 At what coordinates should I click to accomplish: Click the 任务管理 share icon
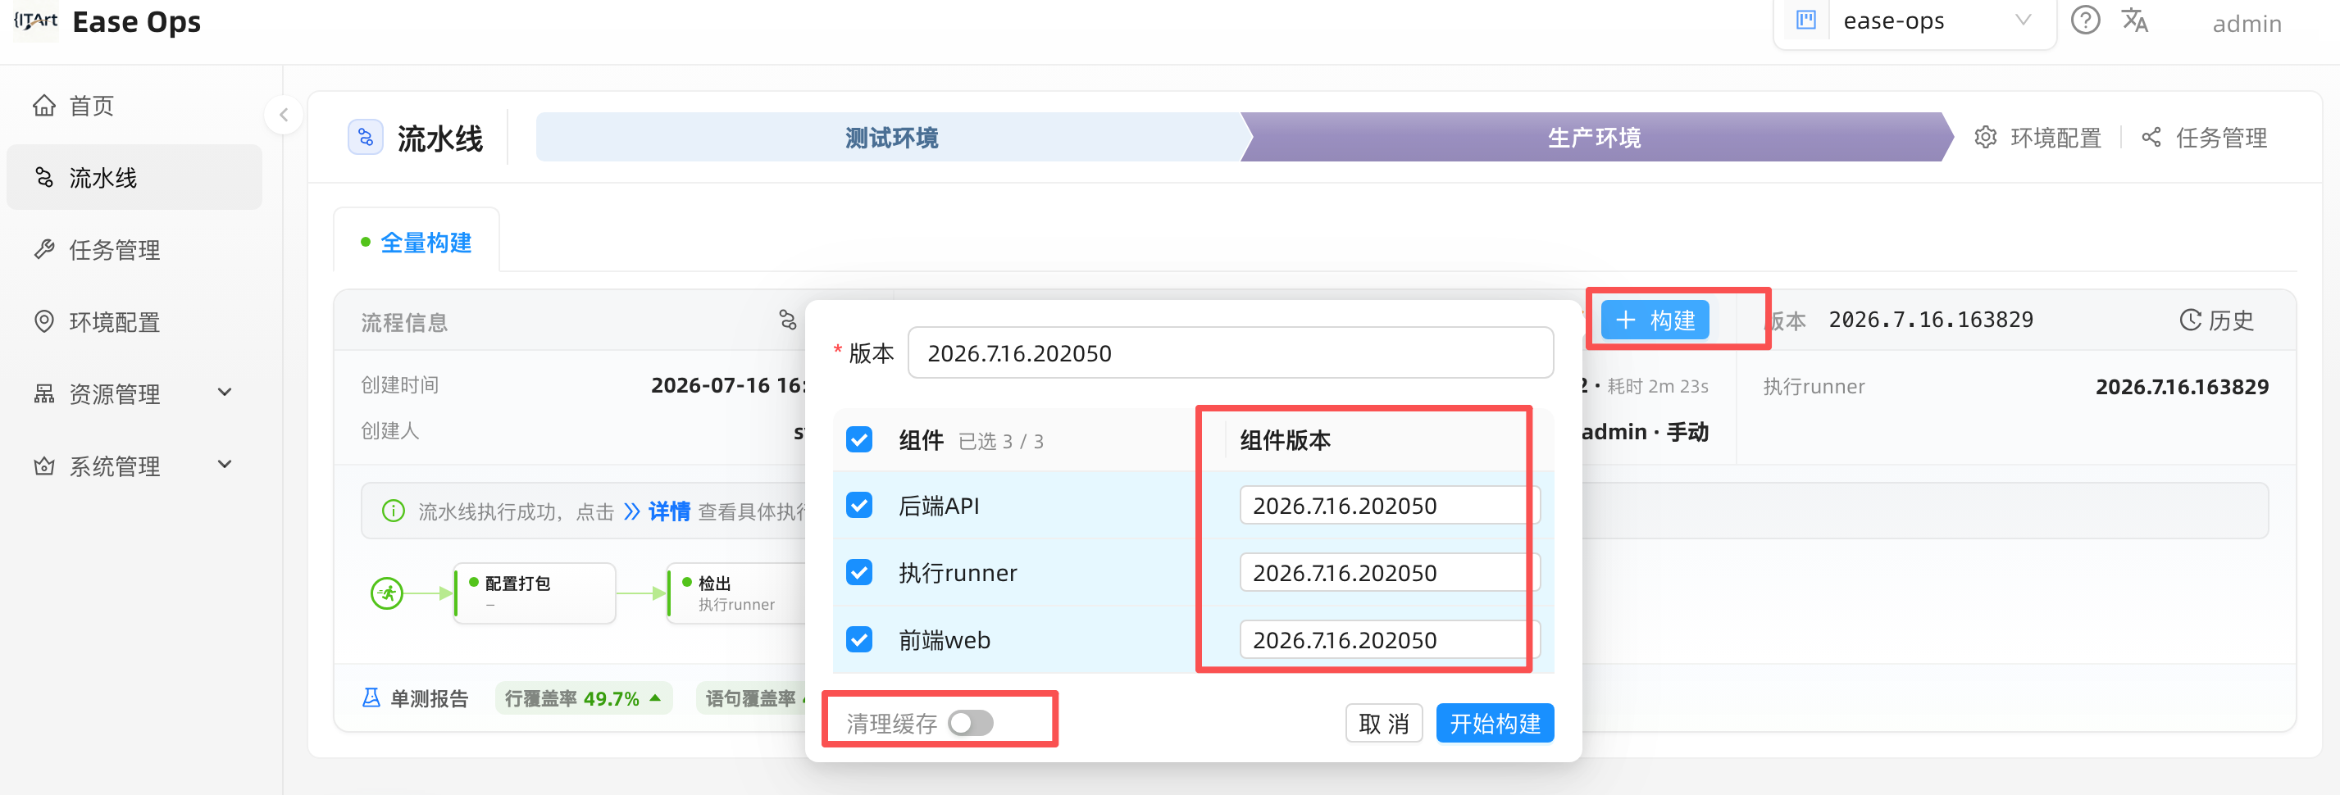pyautogui.click(x=2151, y=137)
